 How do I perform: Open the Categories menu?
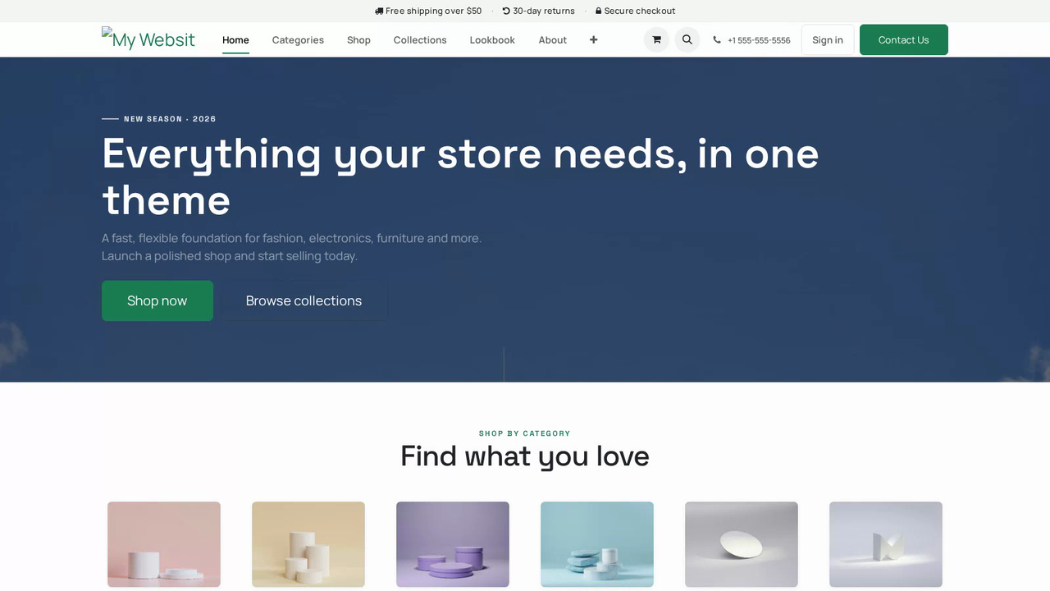(298, 39)
